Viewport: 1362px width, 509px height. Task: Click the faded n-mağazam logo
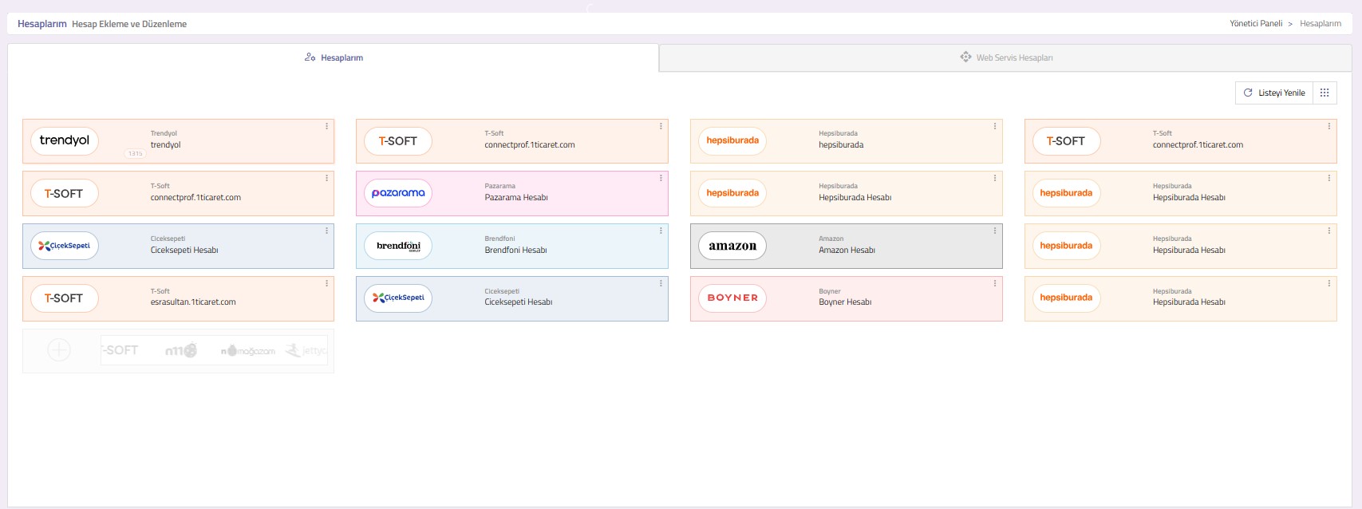248,350
